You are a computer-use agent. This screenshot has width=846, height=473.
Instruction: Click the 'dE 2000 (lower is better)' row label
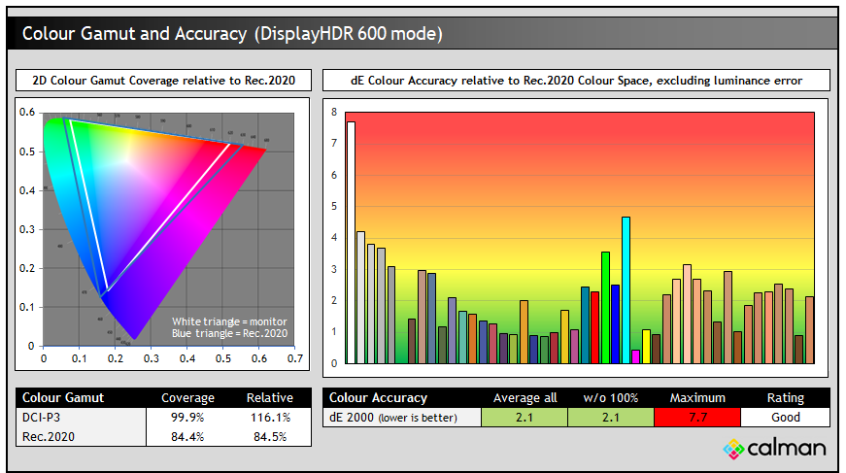[401, 417]
